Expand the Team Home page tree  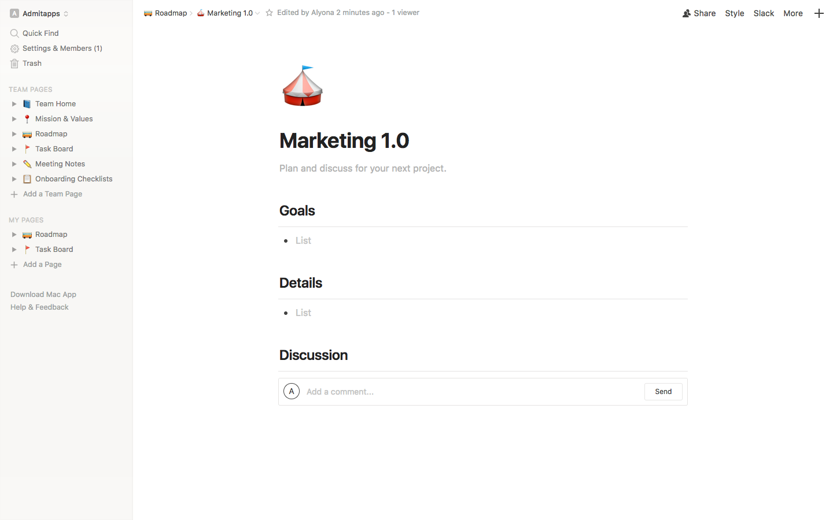pos(14,104)
